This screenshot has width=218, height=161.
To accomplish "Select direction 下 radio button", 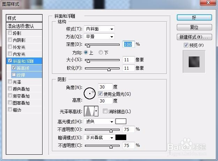I will tap(101, 52).
